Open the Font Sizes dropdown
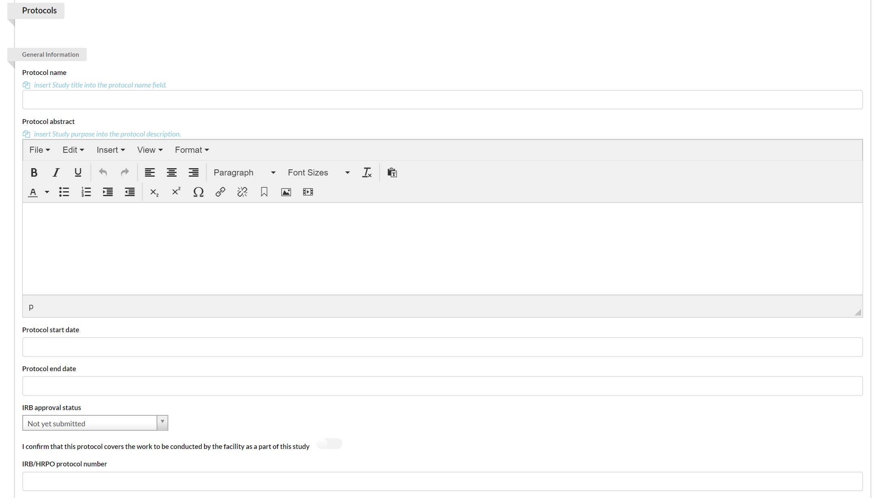 pyautogui.click(x=318, y=173)
